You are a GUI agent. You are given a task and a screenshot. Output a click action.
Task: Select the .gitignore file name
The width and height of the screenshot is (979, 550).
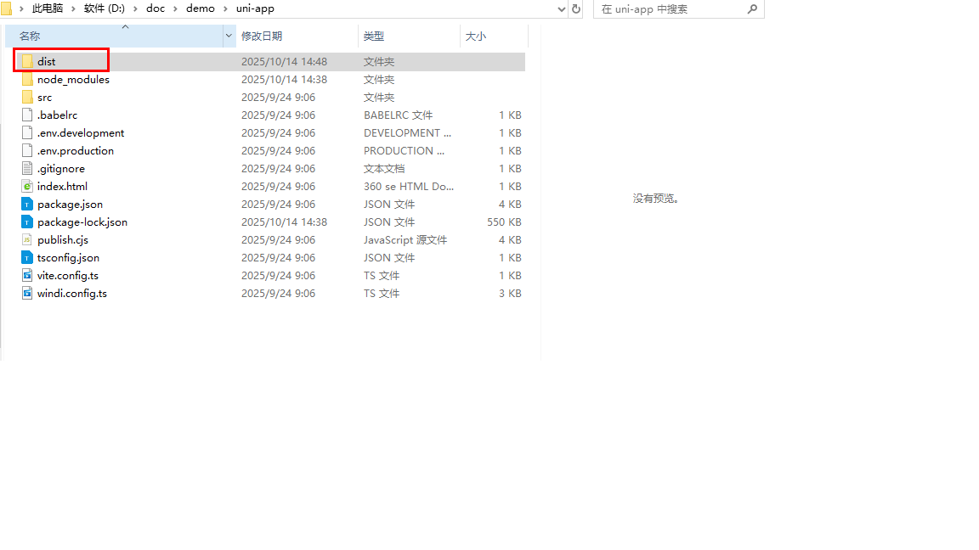coord(60,168)
